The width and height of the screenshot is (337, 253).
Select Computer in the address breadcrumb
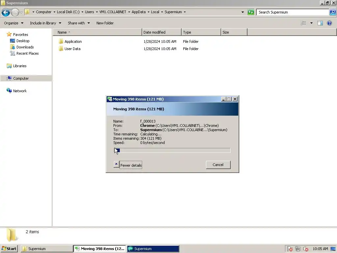[x=44, y=12]
